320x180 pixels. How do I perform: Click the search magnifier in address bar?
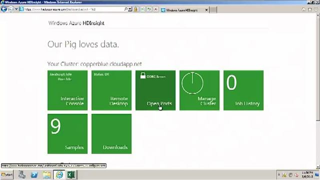coord(126,9)
